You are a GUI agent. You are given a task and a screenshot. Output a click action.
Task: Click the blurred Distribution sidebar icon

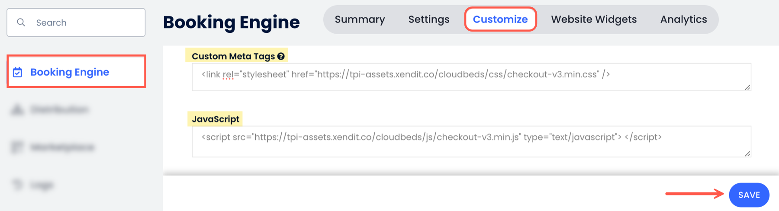coord(17,110)
